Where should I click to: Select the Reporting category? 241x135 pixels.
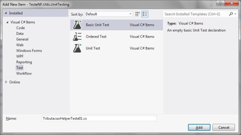coord(24,62)
